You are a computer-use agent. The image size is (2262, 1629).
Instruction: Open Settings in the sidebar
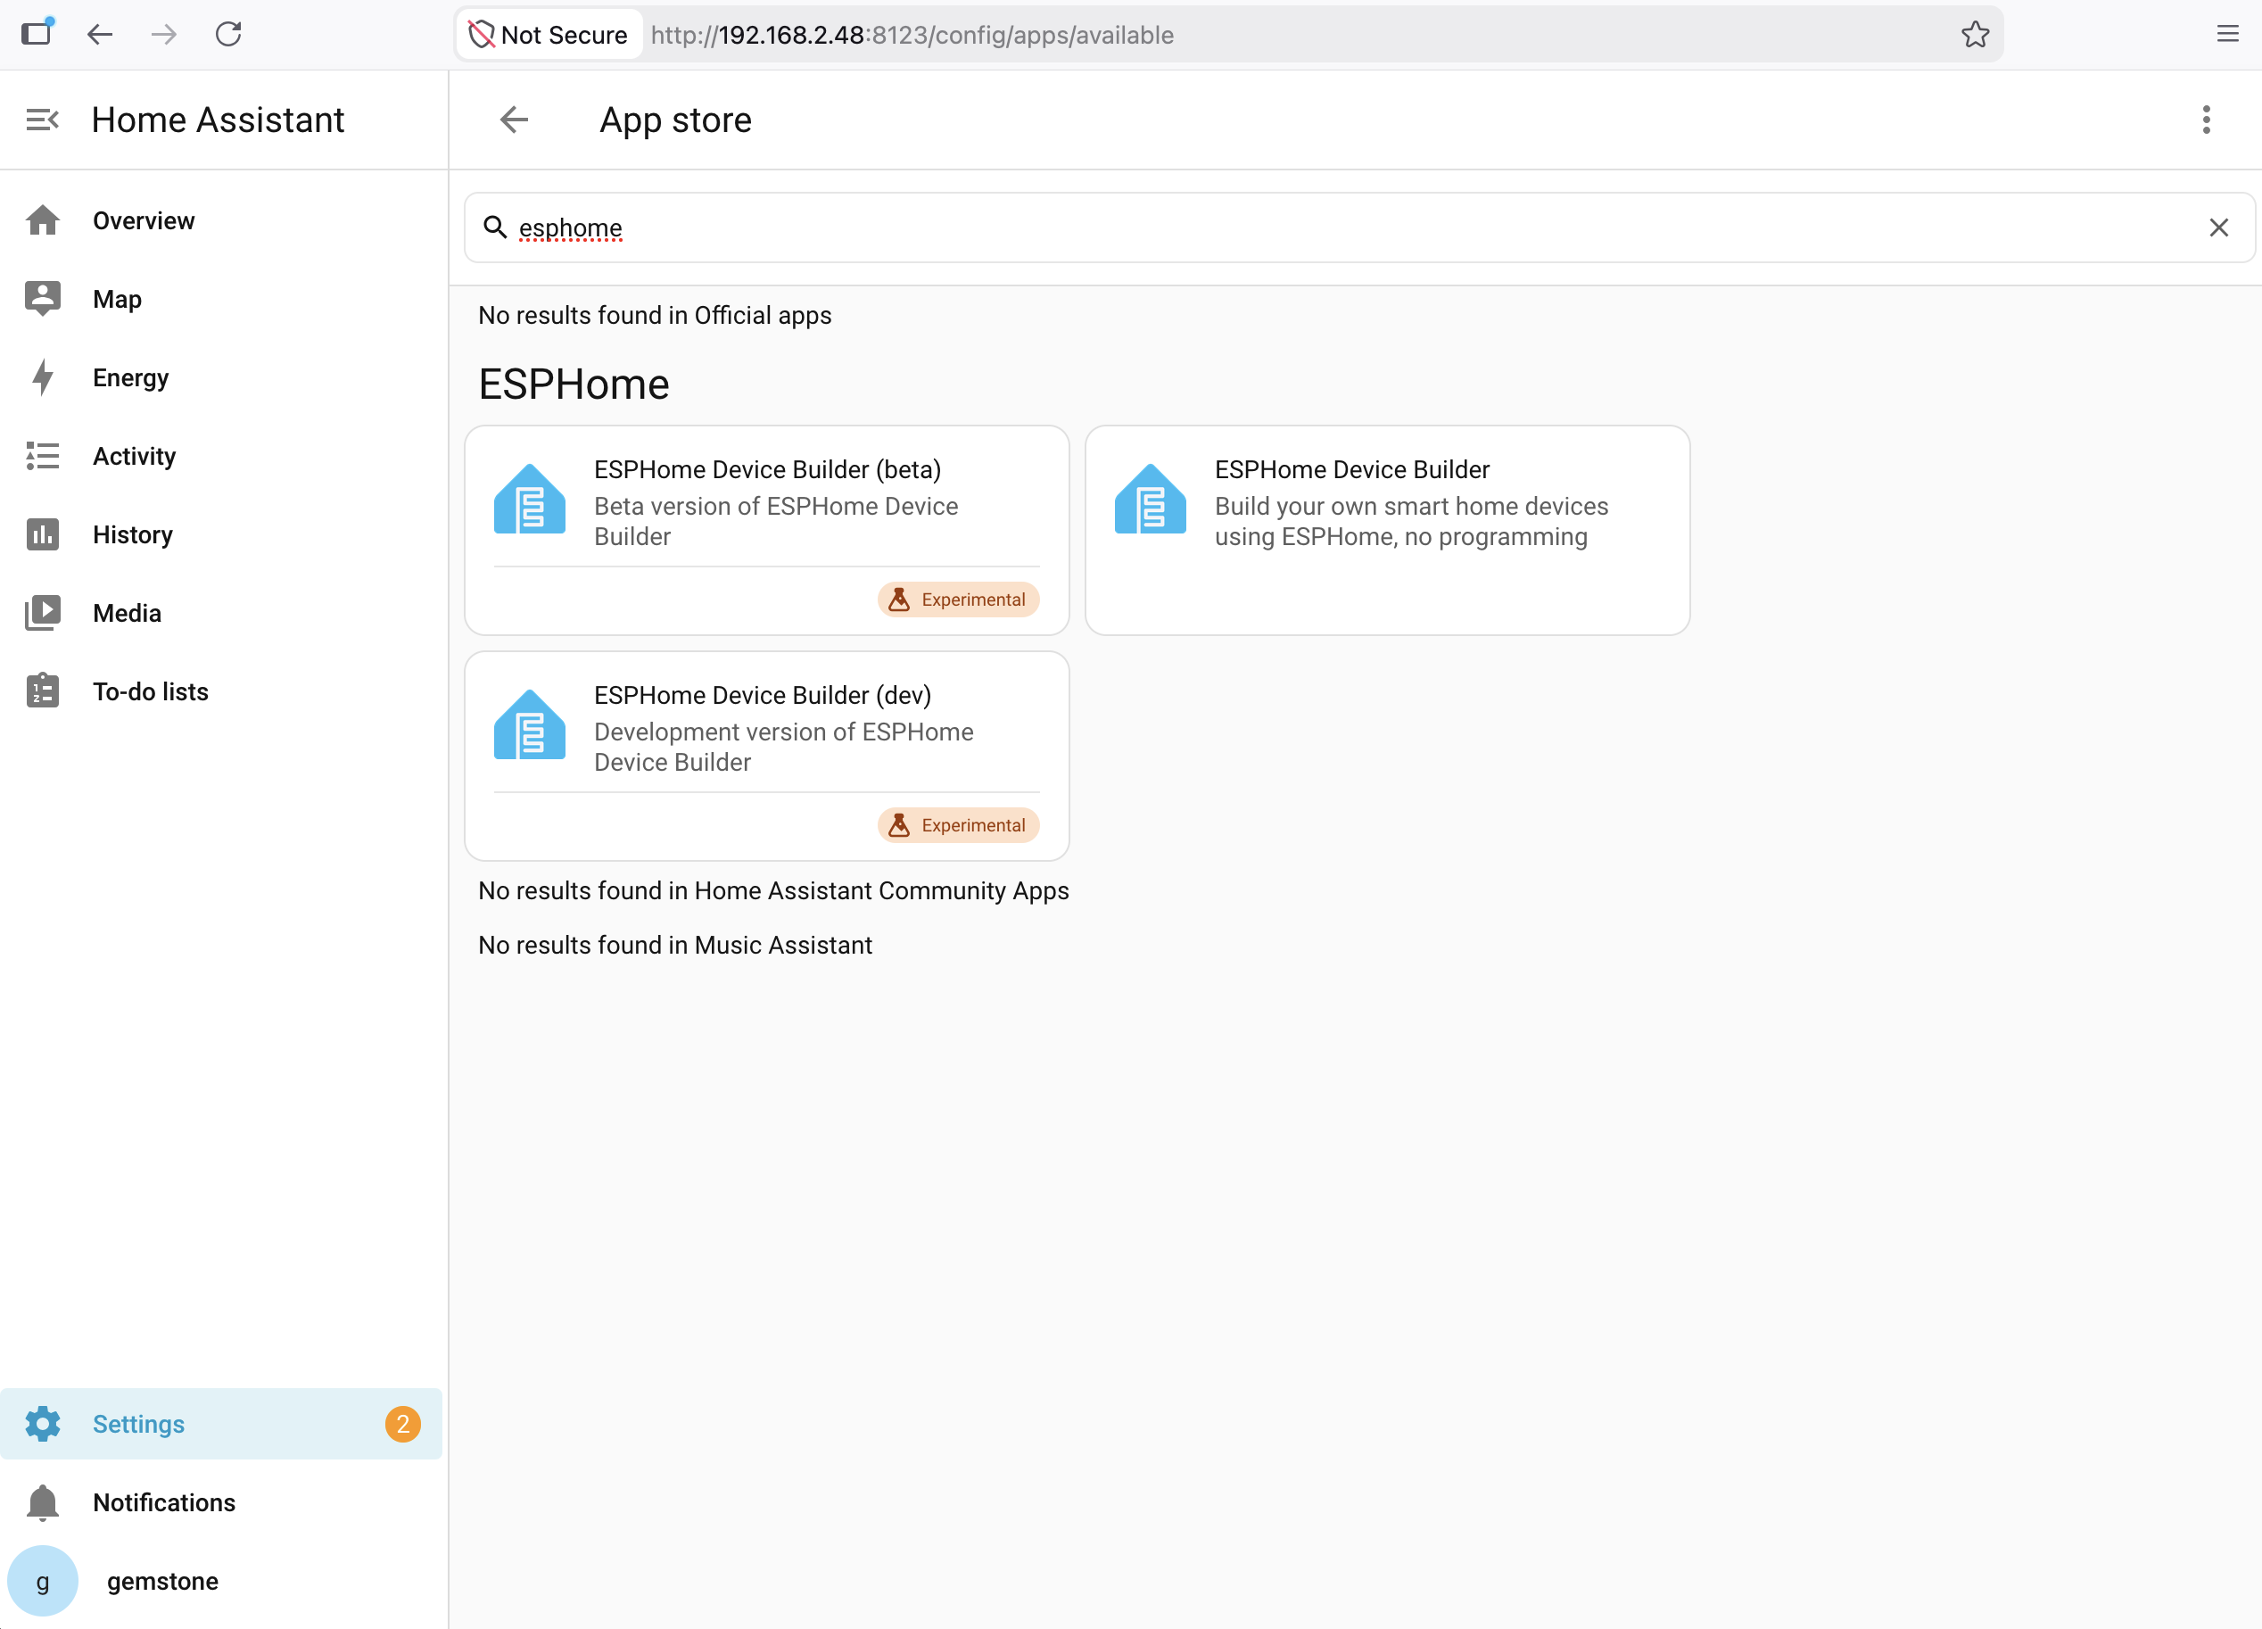(220, 1424)
